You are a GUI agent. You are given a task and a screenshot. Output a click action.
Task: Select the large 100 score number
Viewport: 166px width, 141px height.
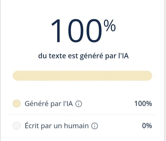76,31
